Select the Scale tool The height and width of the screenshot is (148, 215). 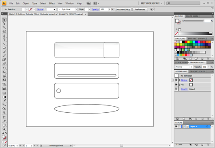tap(4, 72)
